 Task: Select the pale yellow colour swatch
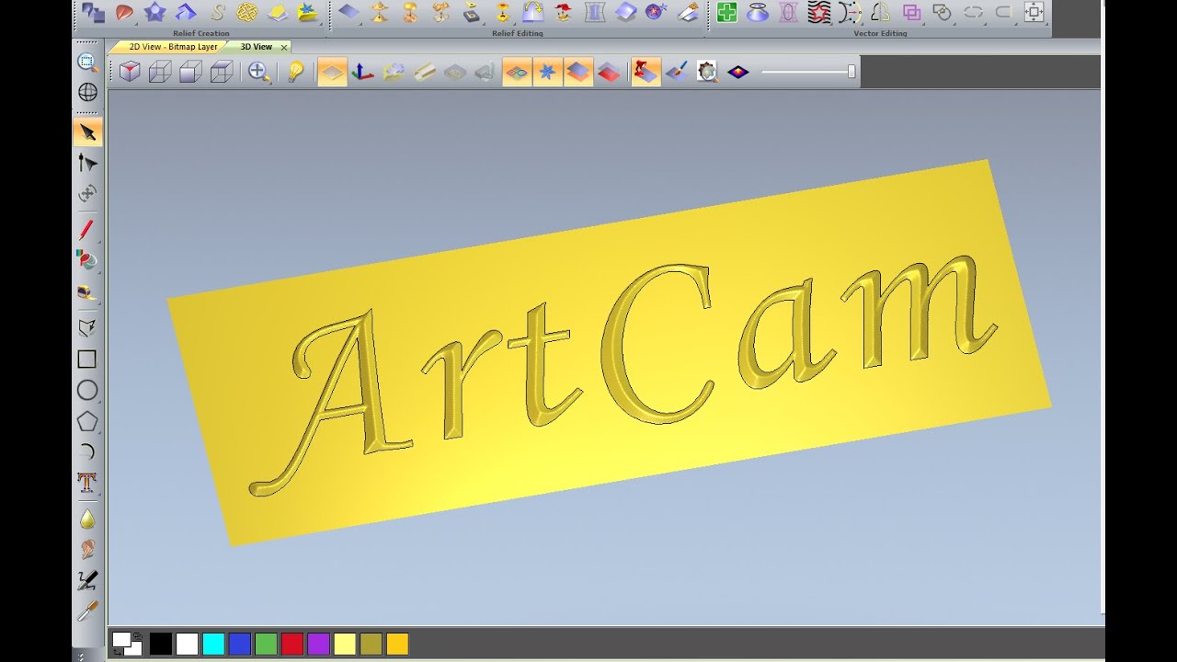pyautogui.click(x=345, y=644)
